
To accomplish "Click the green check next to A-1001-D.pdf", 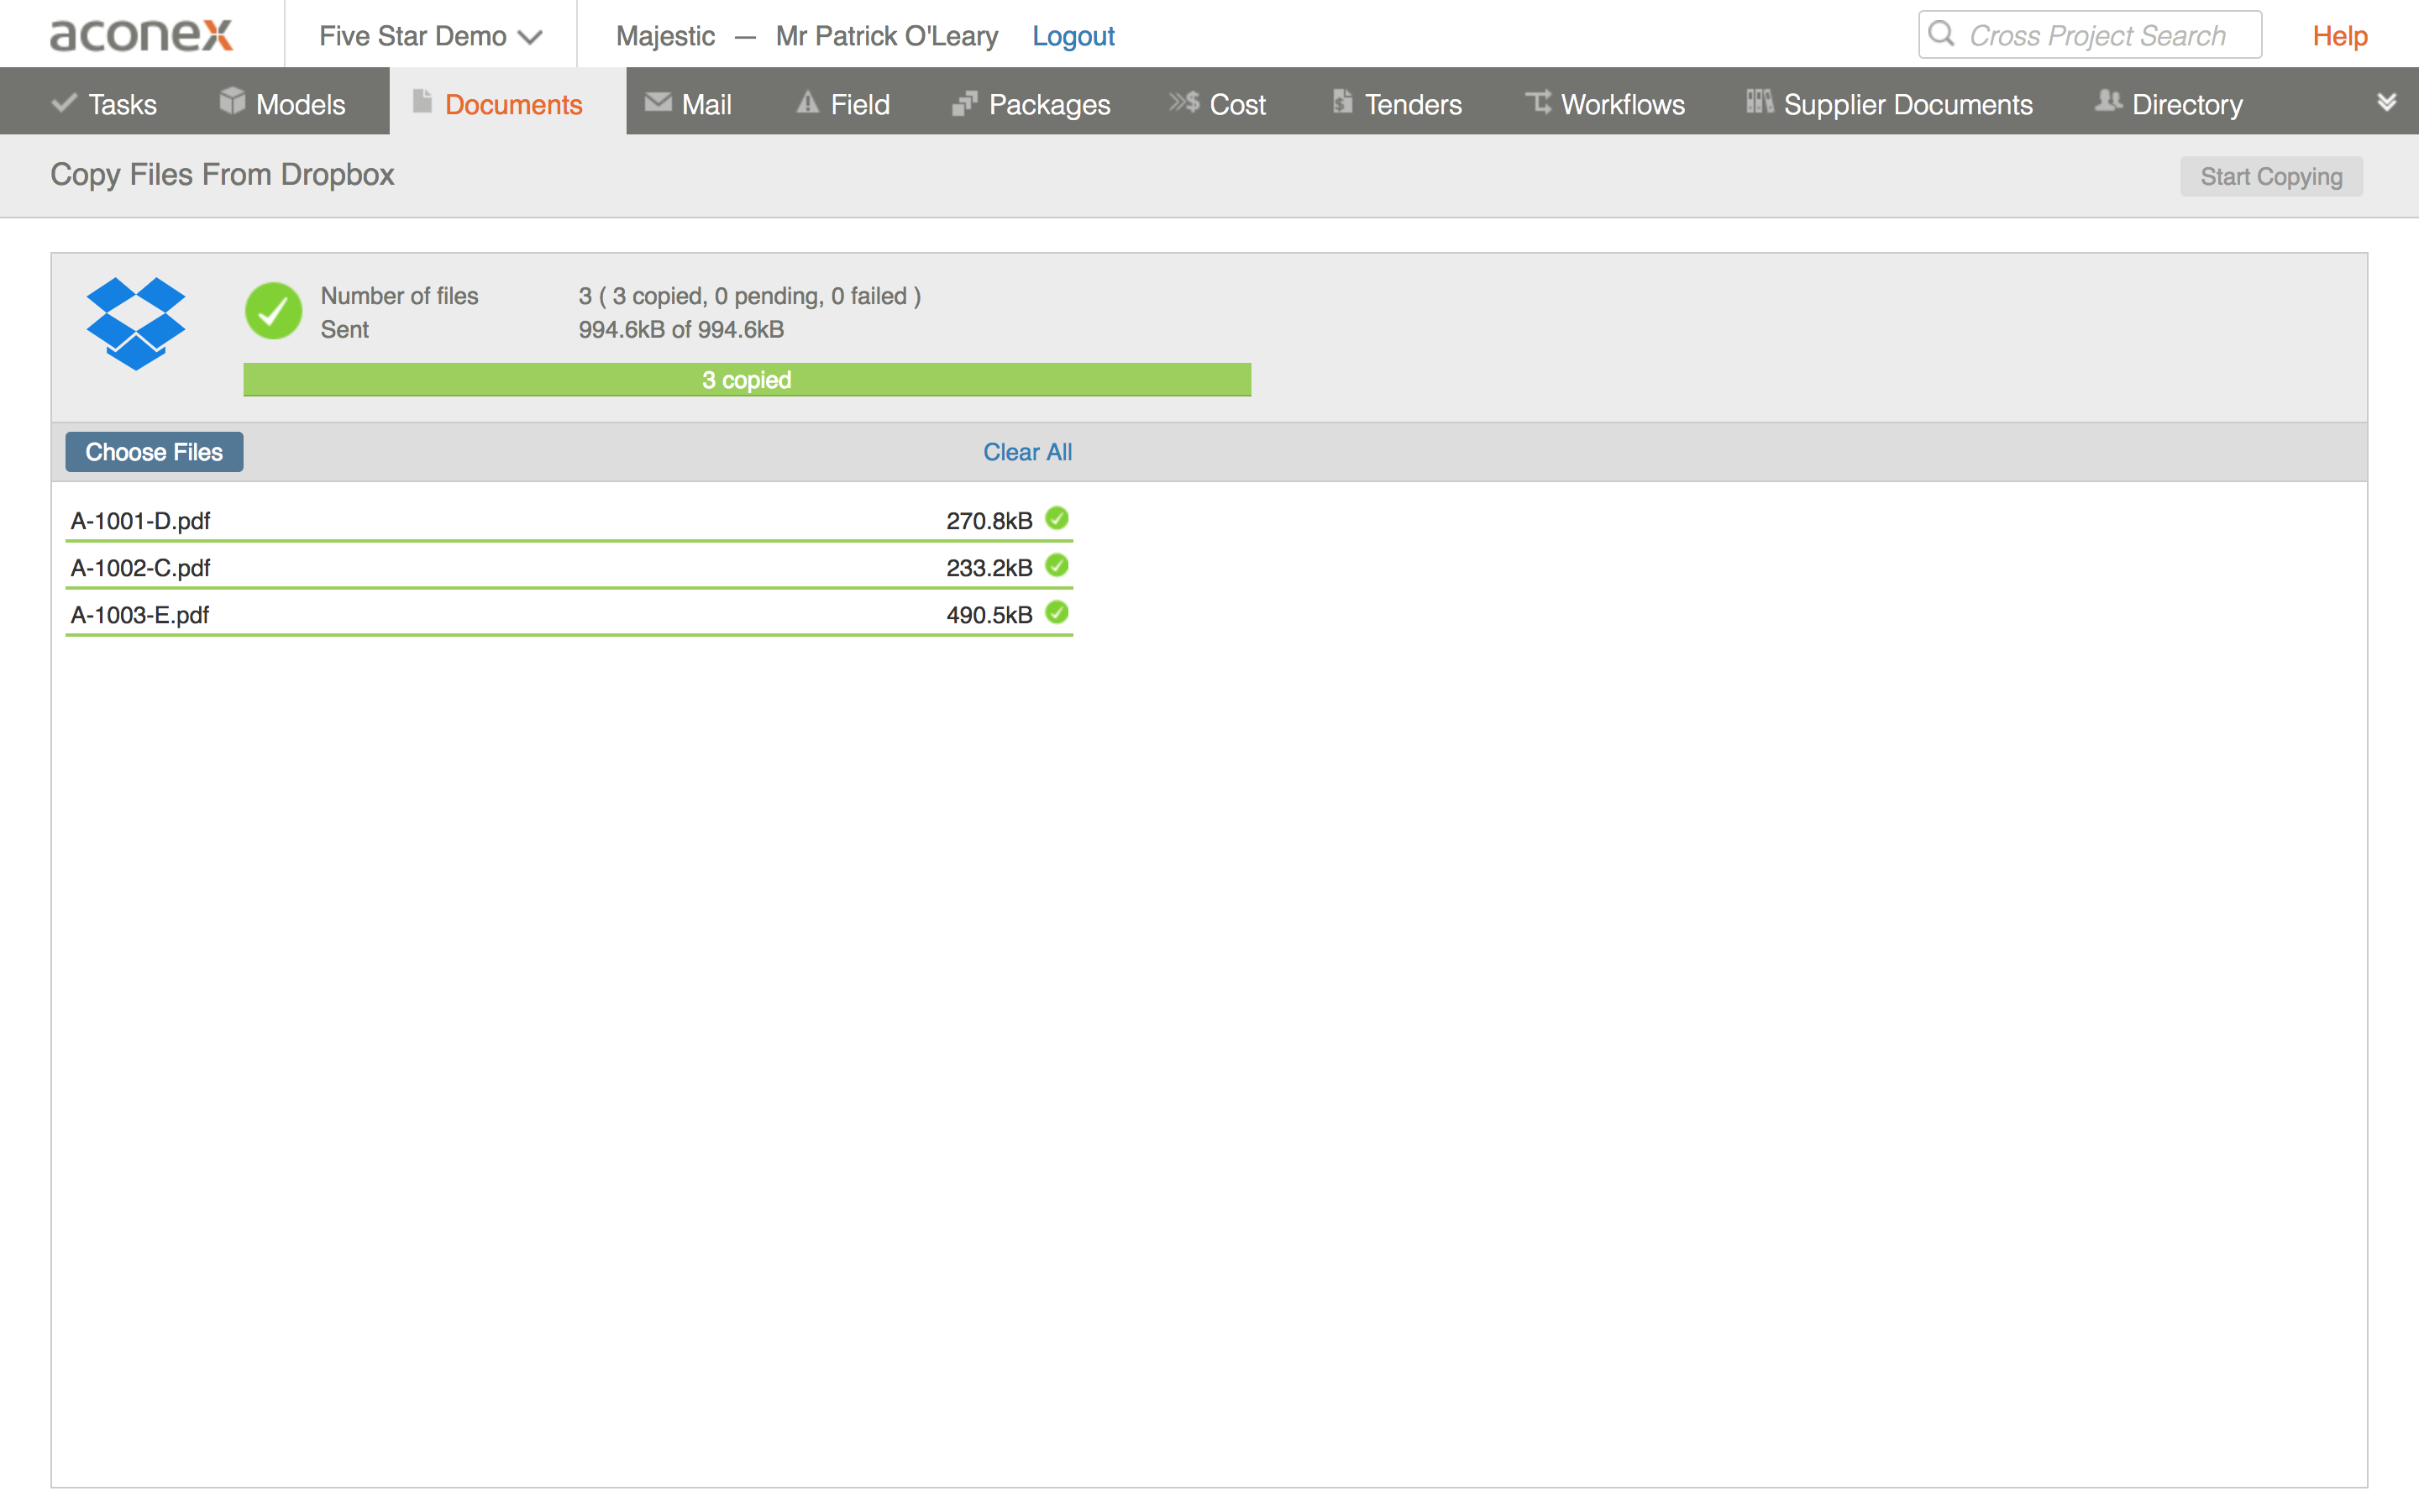I will point(1057,519).
